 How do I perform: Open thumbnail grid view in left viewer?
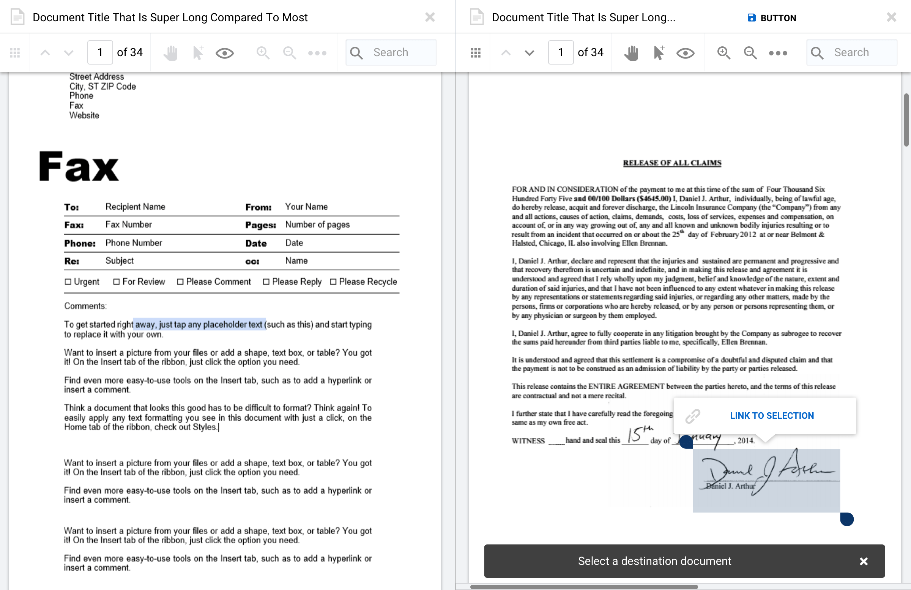14,52
